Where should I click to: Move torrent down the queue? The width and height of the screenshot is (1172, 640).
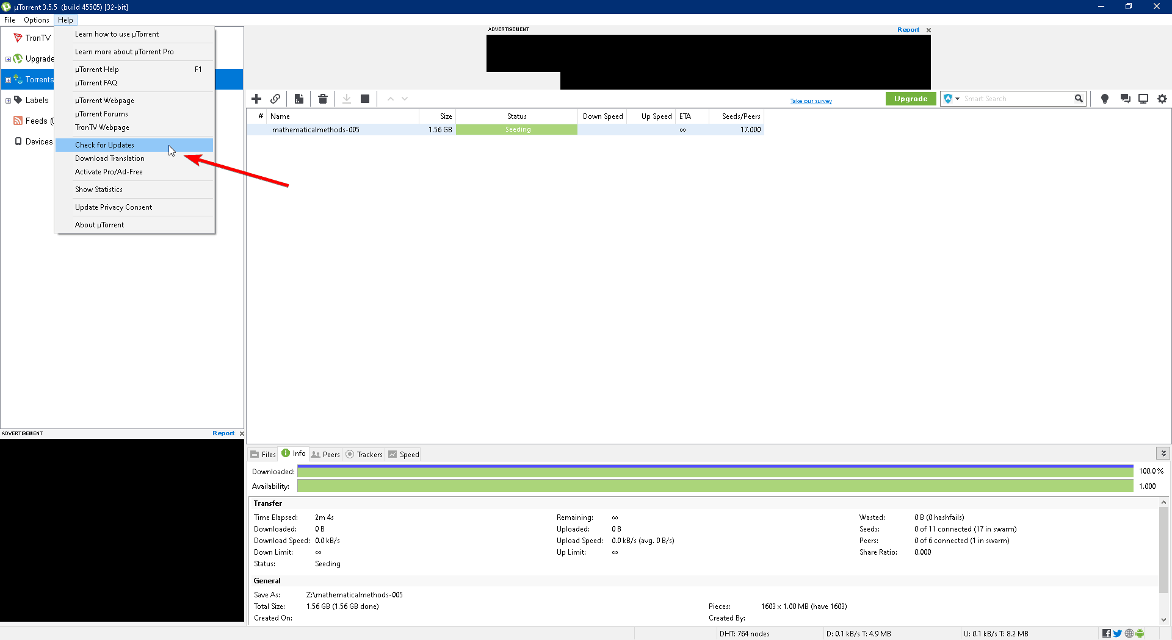[x=405, y=99]
